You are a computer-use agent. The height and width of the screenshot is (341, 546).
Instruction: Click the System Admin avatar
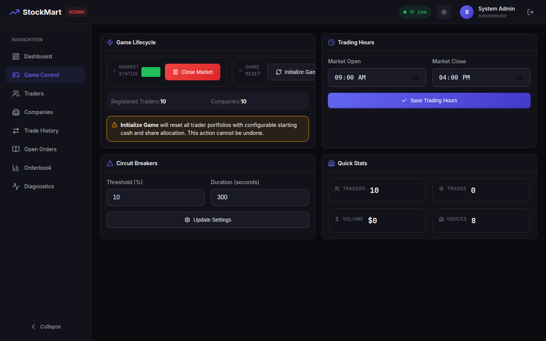[466, 12]
